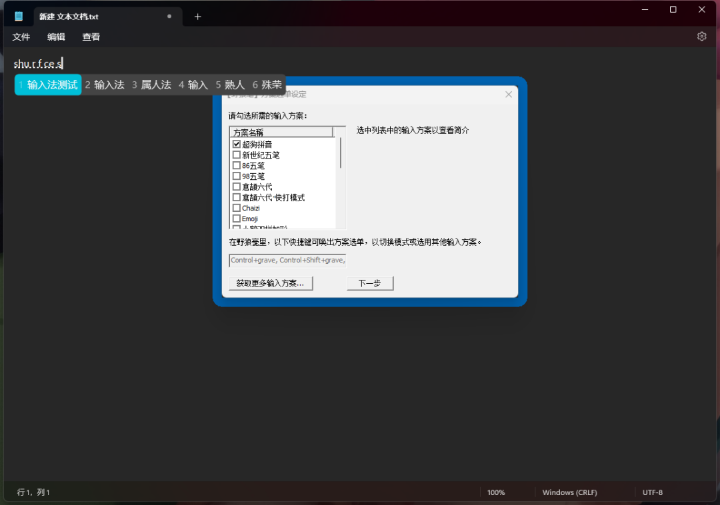This screenshot has height=505, width=720.
Task: Enable the Emoji scheme checkbox
Action: 237,219
